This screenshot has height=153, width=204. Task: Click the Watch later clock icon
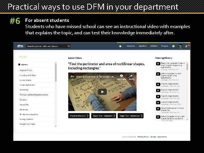[x=121, y=76]
